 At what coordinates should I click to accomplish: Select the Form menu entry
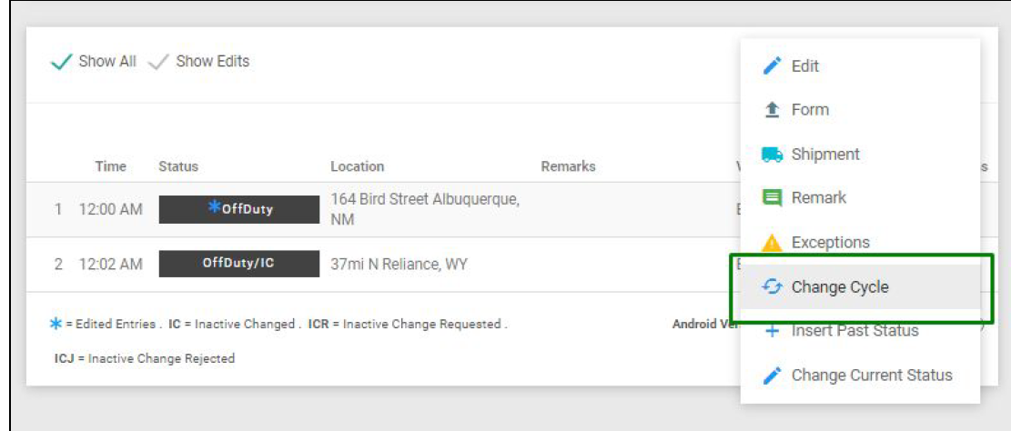[810, 110]
